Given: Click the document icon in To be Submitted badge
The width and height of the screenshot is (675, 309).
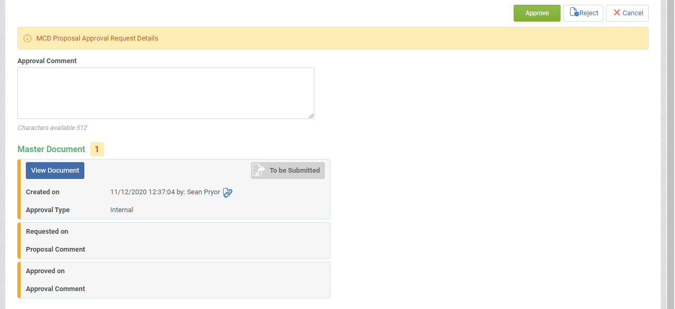Looking at the screenshot, I should click(x=258, y=171).
